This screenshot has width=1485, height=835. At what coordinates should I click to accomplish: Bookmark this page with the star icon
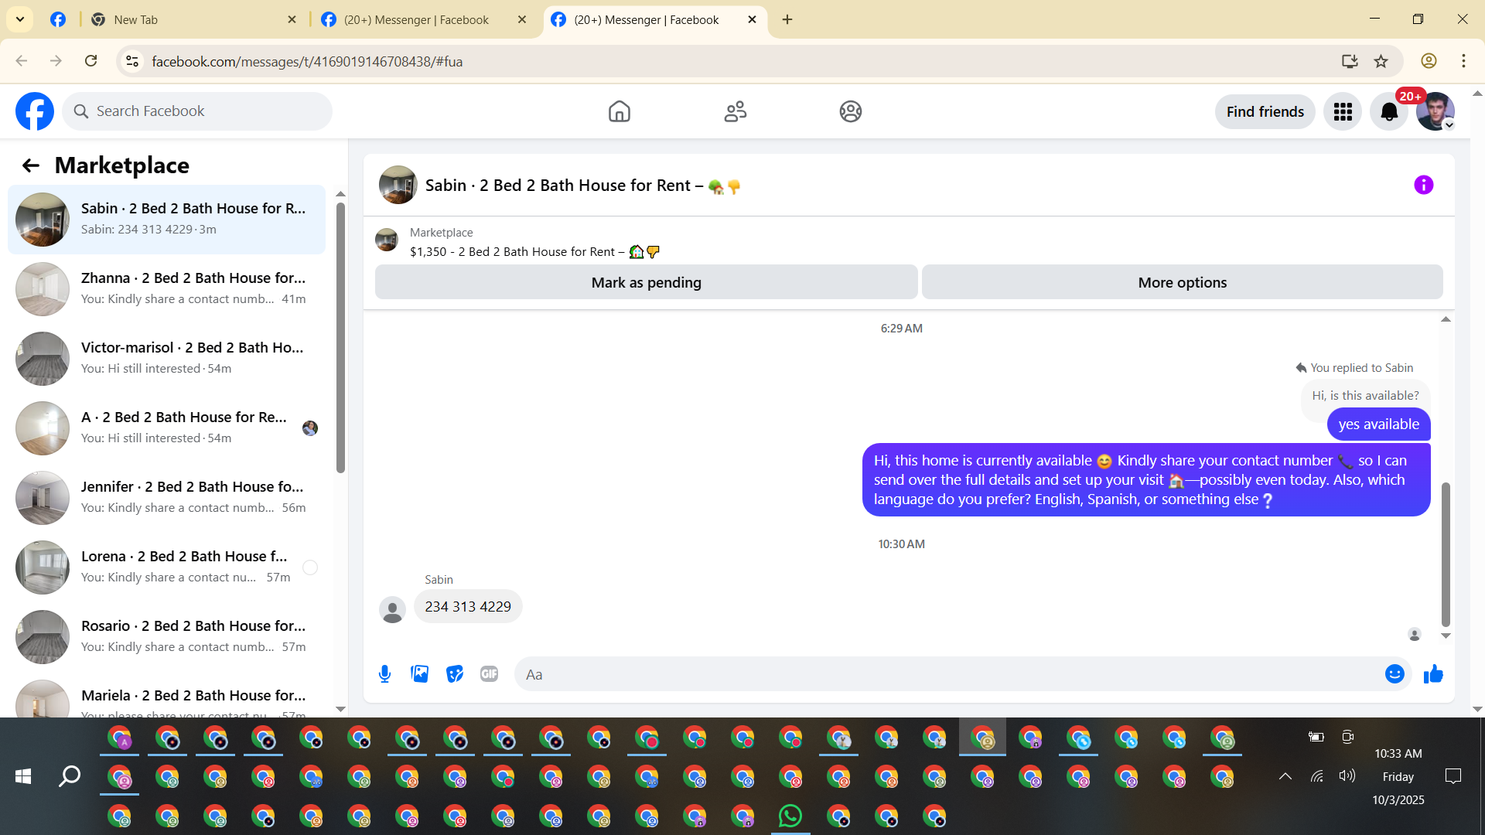click(x=1381, y=61)
